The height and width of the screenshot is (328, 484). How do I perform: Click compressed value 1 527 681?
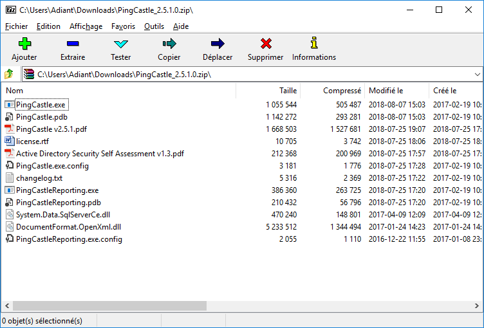click(x=346, y=129)
